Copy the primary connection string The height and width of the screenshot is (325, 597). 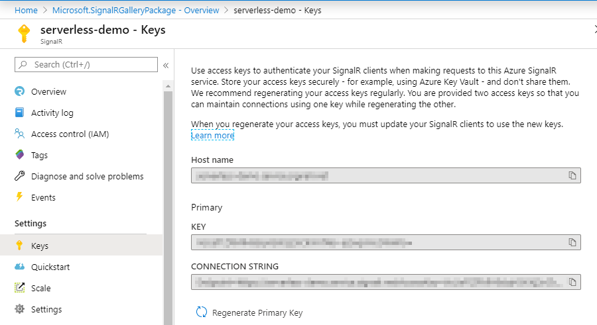coord(572,282)
